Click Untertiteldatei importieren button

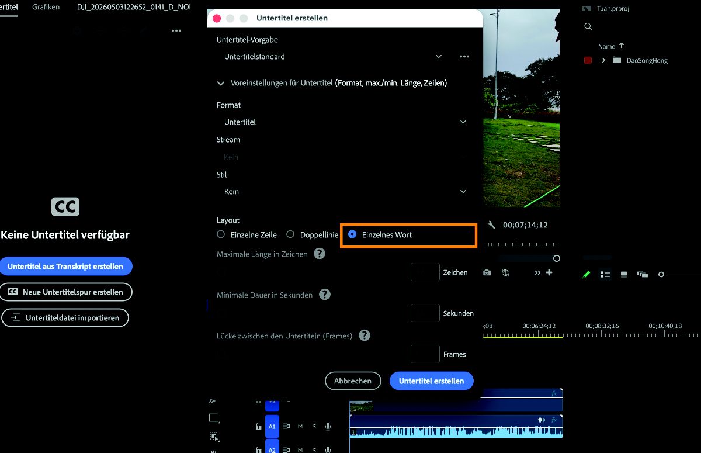pos(65,318)
